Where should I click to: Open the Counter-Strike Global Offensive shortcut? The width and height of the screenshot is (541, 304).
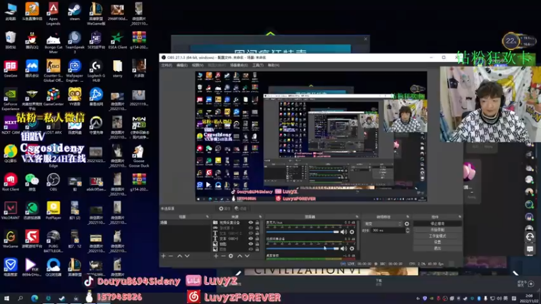click(x=53, y=70)
